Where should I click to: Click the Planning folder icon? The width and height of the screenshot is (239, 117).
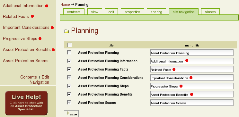66,31
